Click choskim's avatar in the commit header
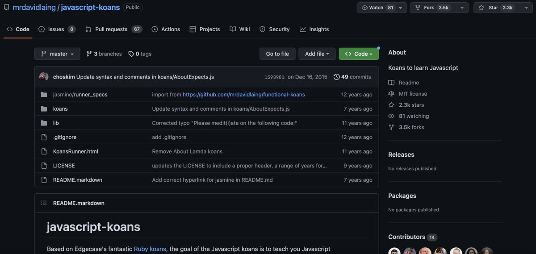Screen dimensions: 536x254 coord(44,77)
